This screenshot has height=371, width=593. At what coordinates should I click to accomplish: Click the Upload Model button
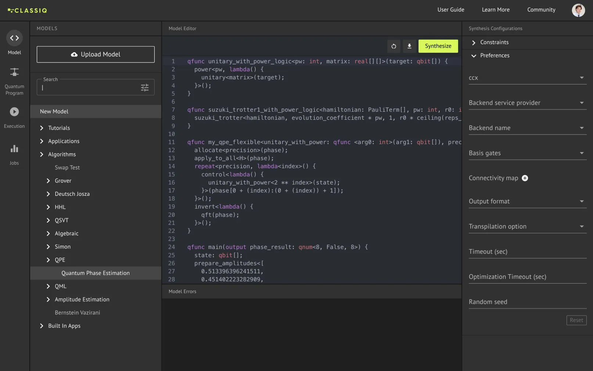tap(96, 54)
